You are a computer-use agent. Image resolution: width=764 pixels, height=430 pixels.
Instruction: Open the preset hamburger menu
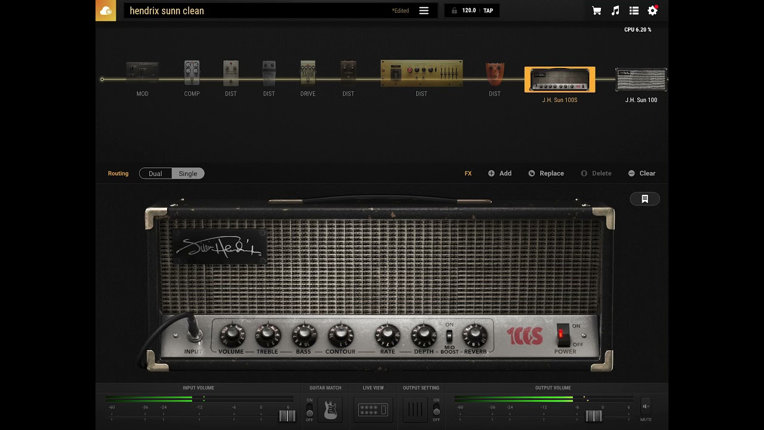pyautogui.click(x=424, y=11)
